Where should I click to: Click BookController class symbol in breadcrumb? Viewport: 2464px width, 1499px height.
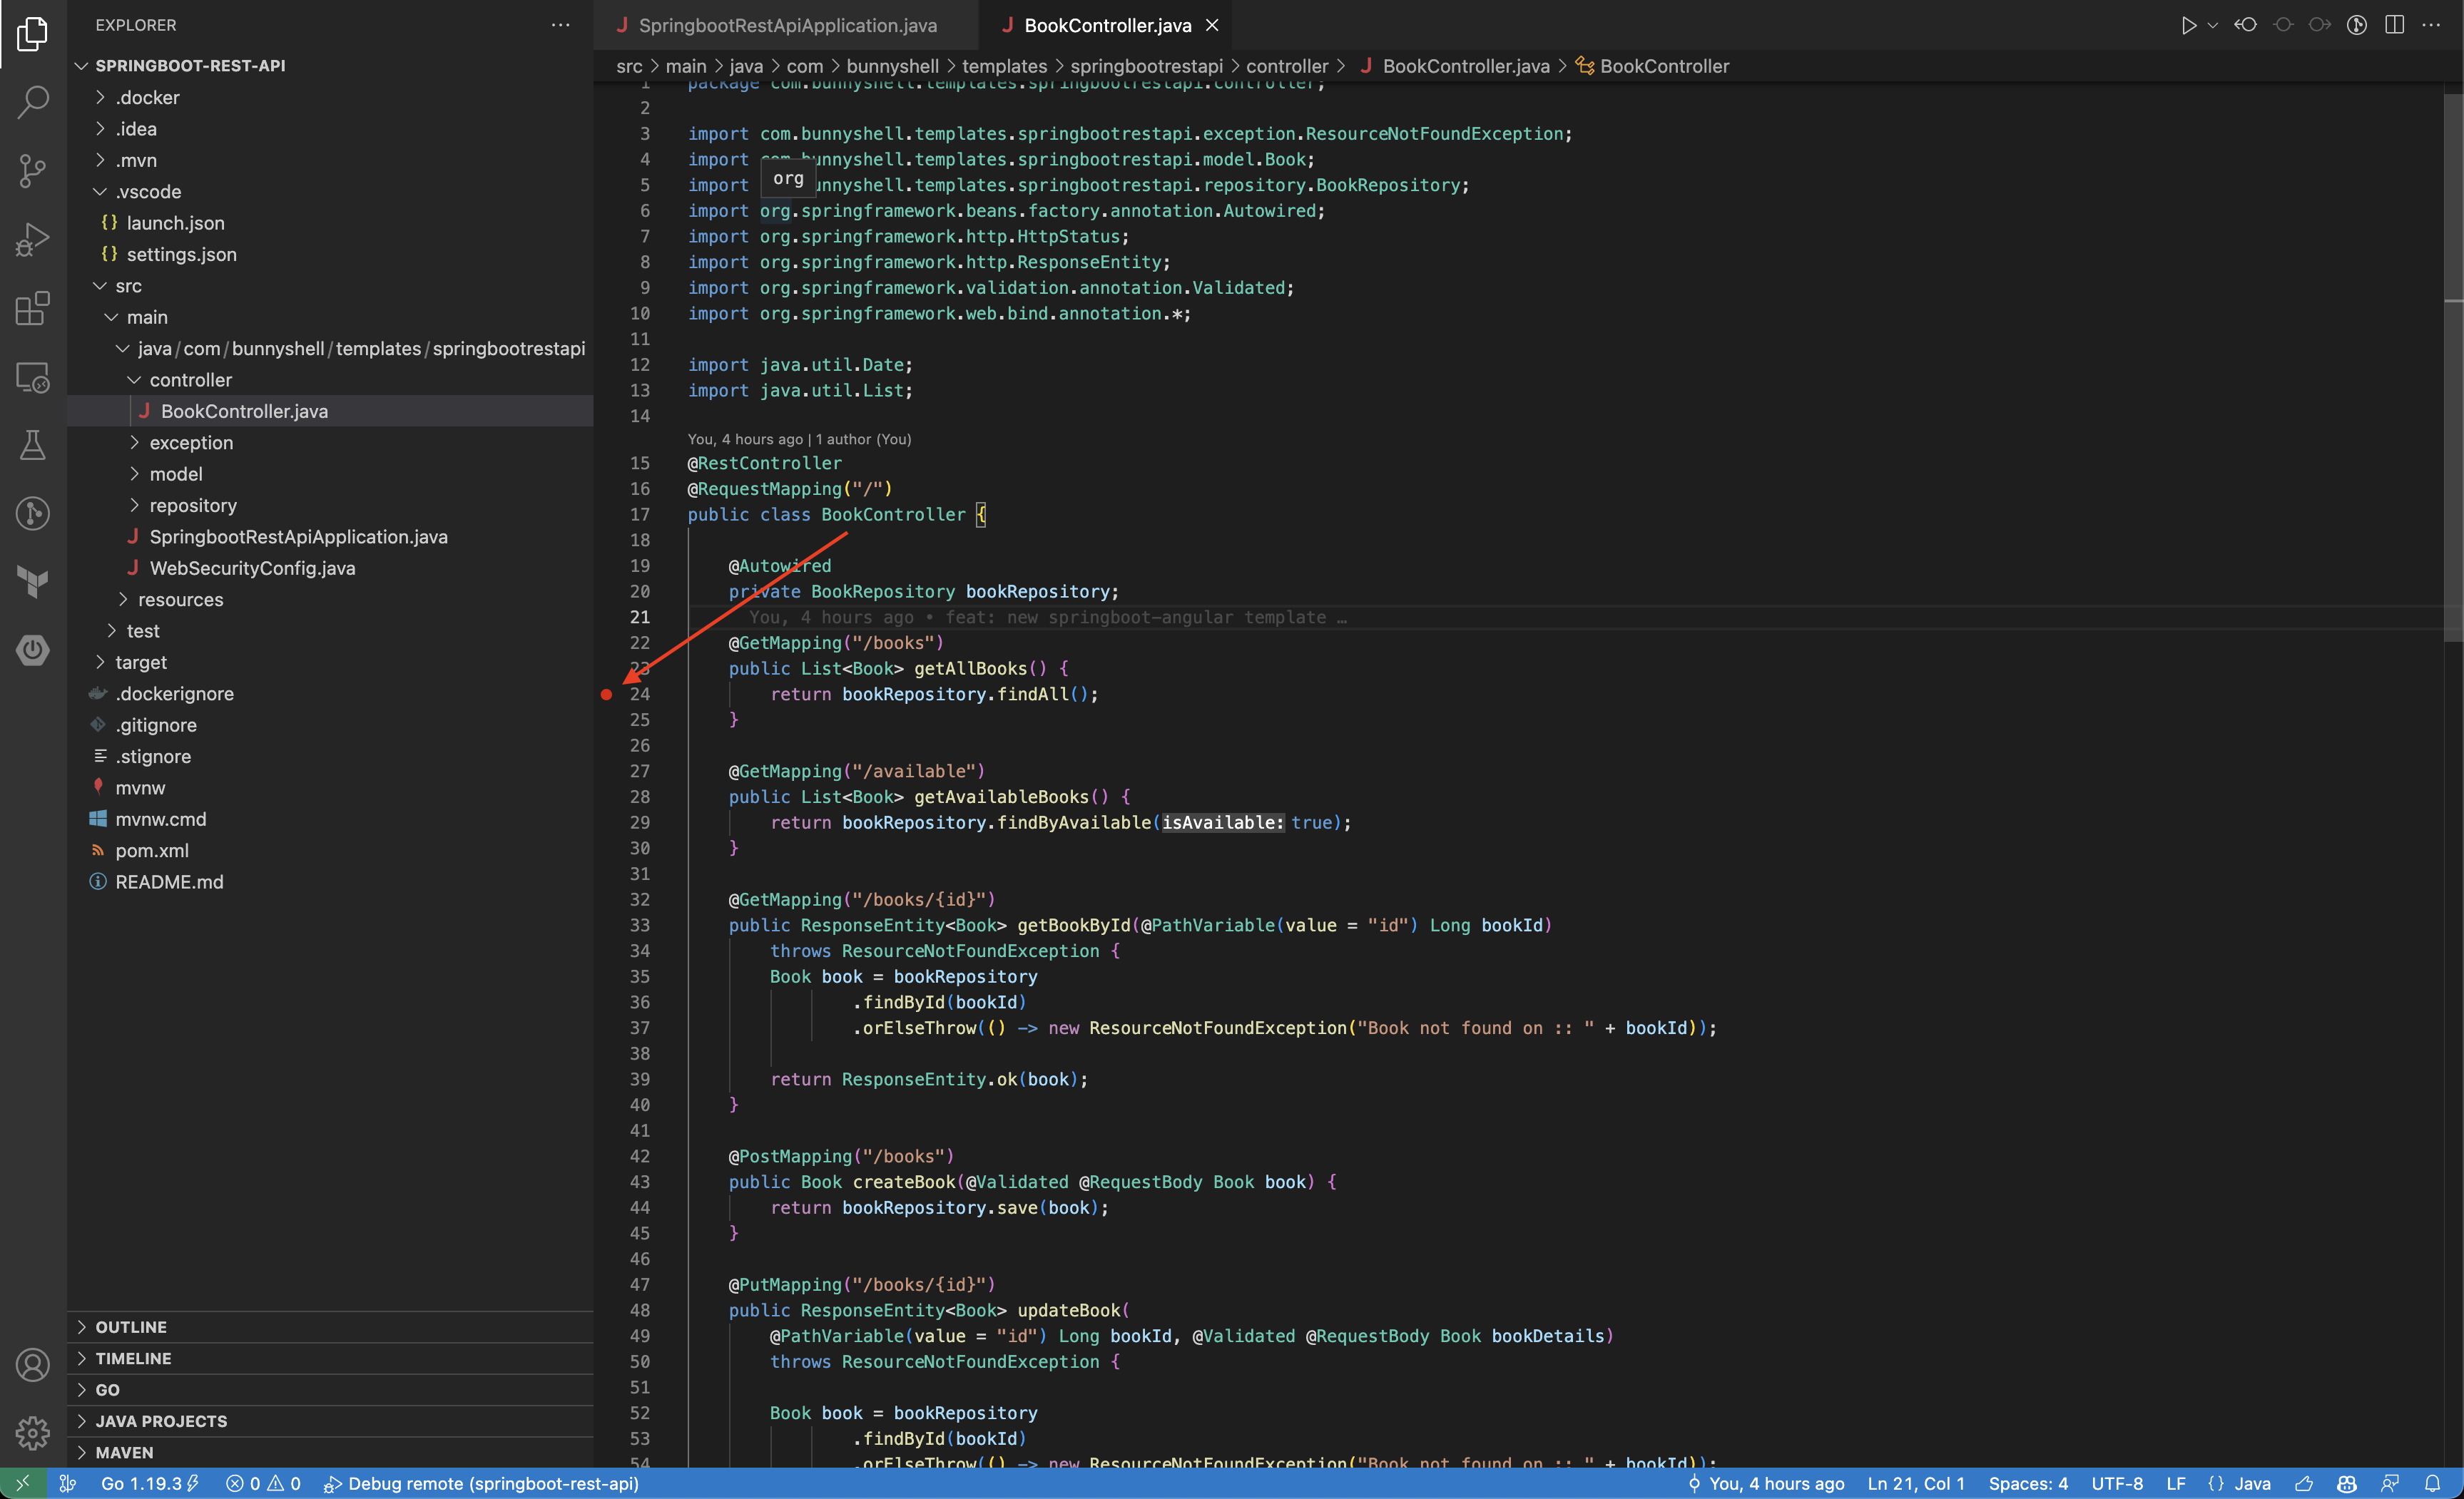(x=1652, y=66)
